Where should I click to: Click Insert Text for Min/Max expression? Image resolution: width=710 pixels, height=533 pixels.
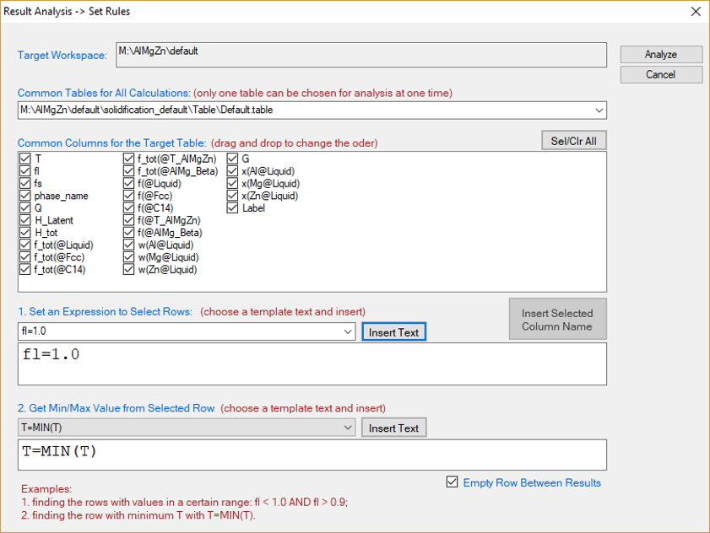point(393,428)
